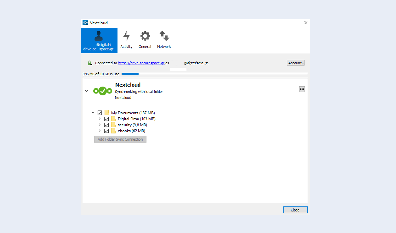Open the Account dropdown button
Viewport: 396px width, 233px height.
coord(296,63)
